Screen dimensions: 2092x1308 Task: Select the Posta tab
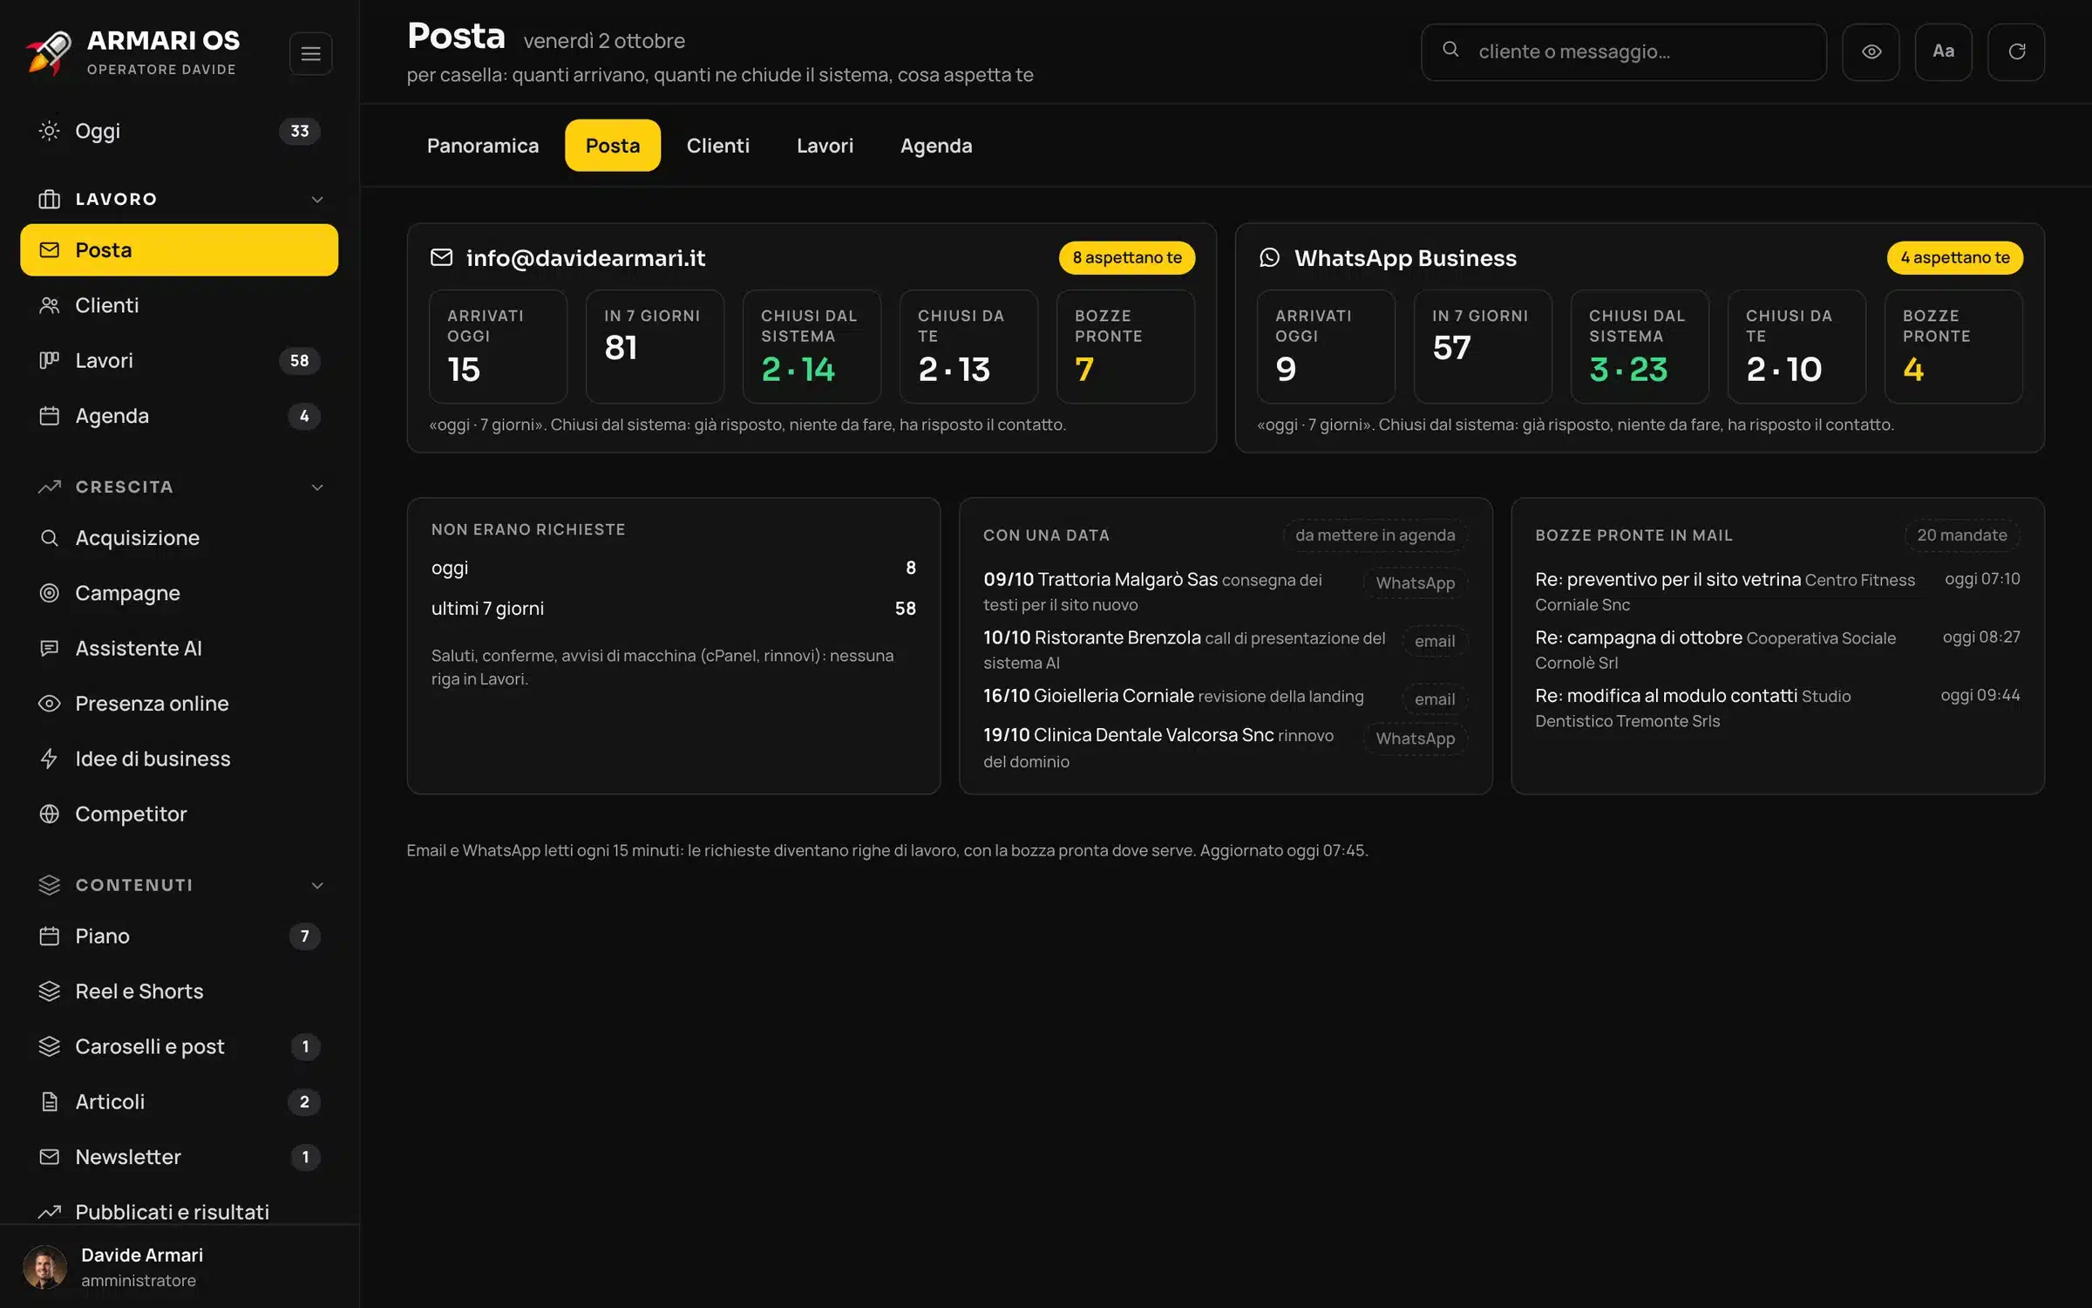613,146
